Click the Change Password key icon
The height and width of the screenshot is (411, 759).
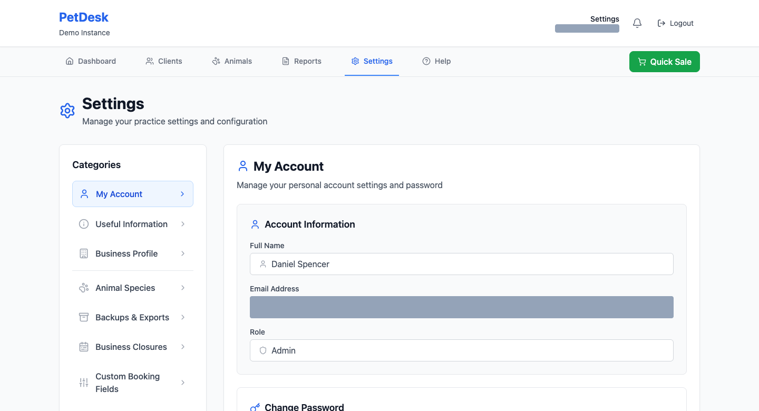(255, 407)
